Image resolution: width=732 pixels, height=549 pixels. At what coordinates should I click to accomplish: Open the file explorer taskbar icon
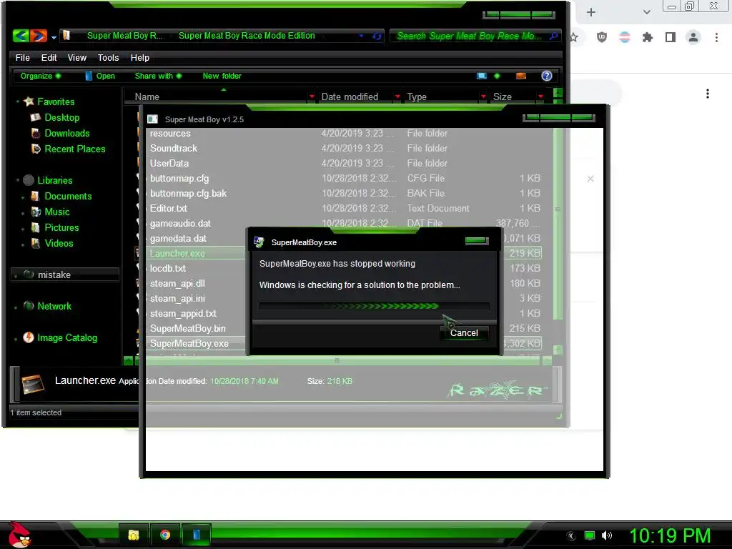point(134,535)
